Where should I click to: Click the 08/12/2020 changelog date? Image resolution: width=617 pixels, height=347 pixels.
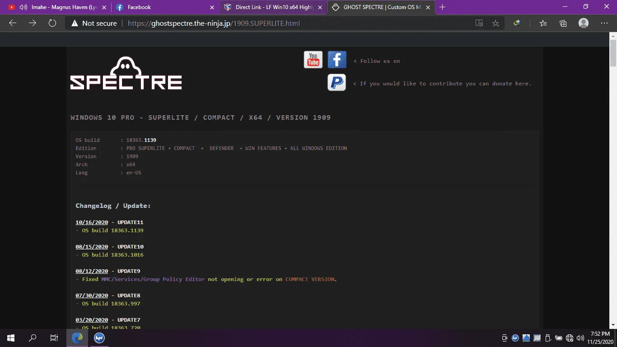pos(92,271)
